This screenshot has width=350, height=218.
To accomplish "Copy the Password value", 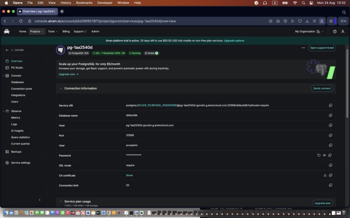I will coord(330,155).
